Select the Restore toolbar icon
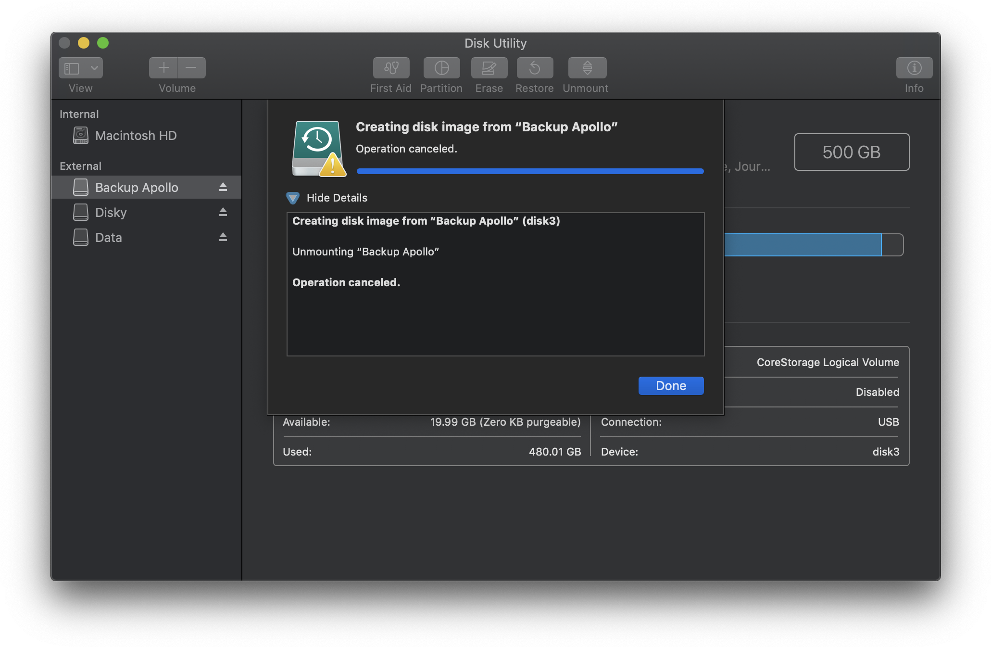This screenshot has width=991, height=647. pos(535,68)
